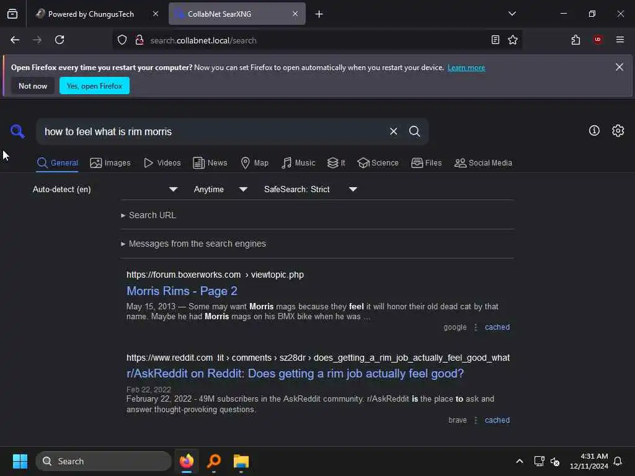Switch to the Videos category tab
This screenshot has height=476, width=635.
click(162, 163)
